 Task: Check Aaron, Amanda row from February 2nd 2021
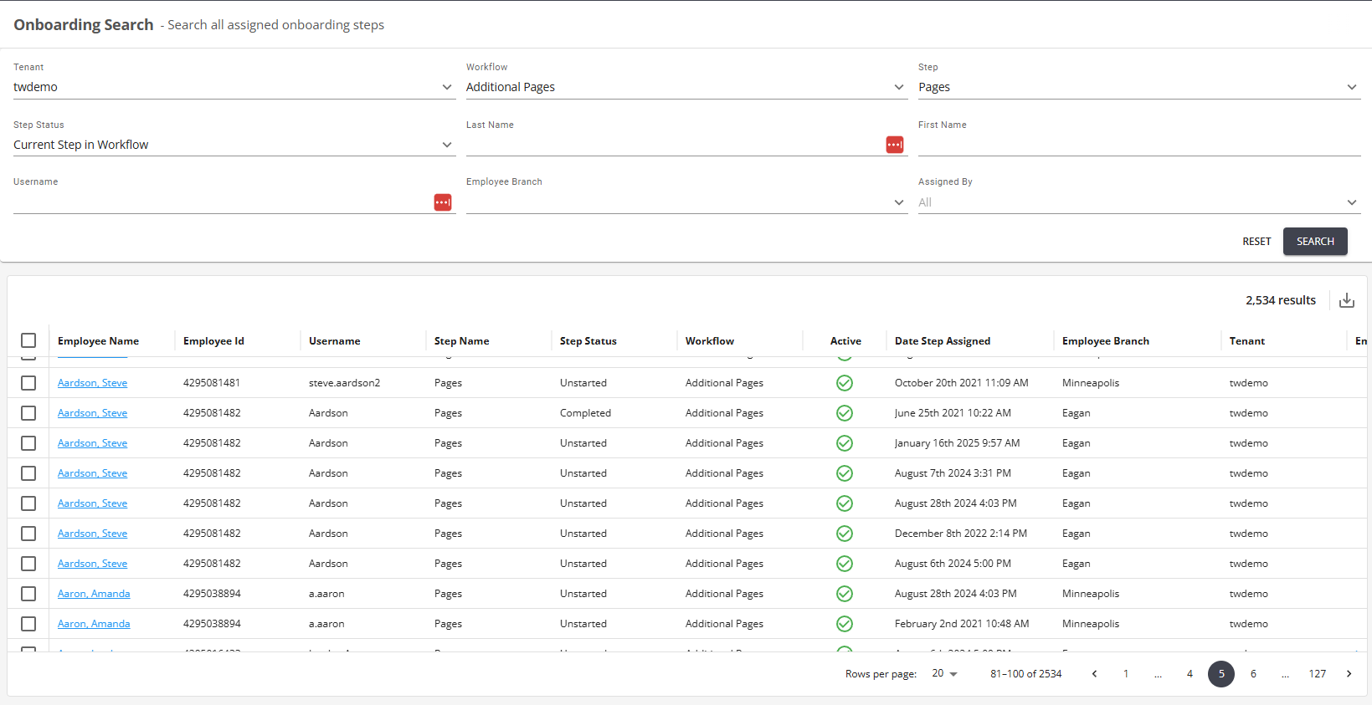click(28, 624)
